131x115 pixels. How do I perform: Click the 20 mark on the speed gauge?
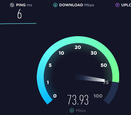click(78, 47)
